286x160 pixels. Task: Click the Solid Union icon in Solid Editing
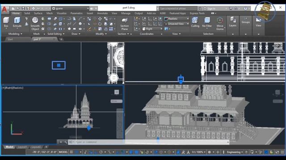[49, 19]
